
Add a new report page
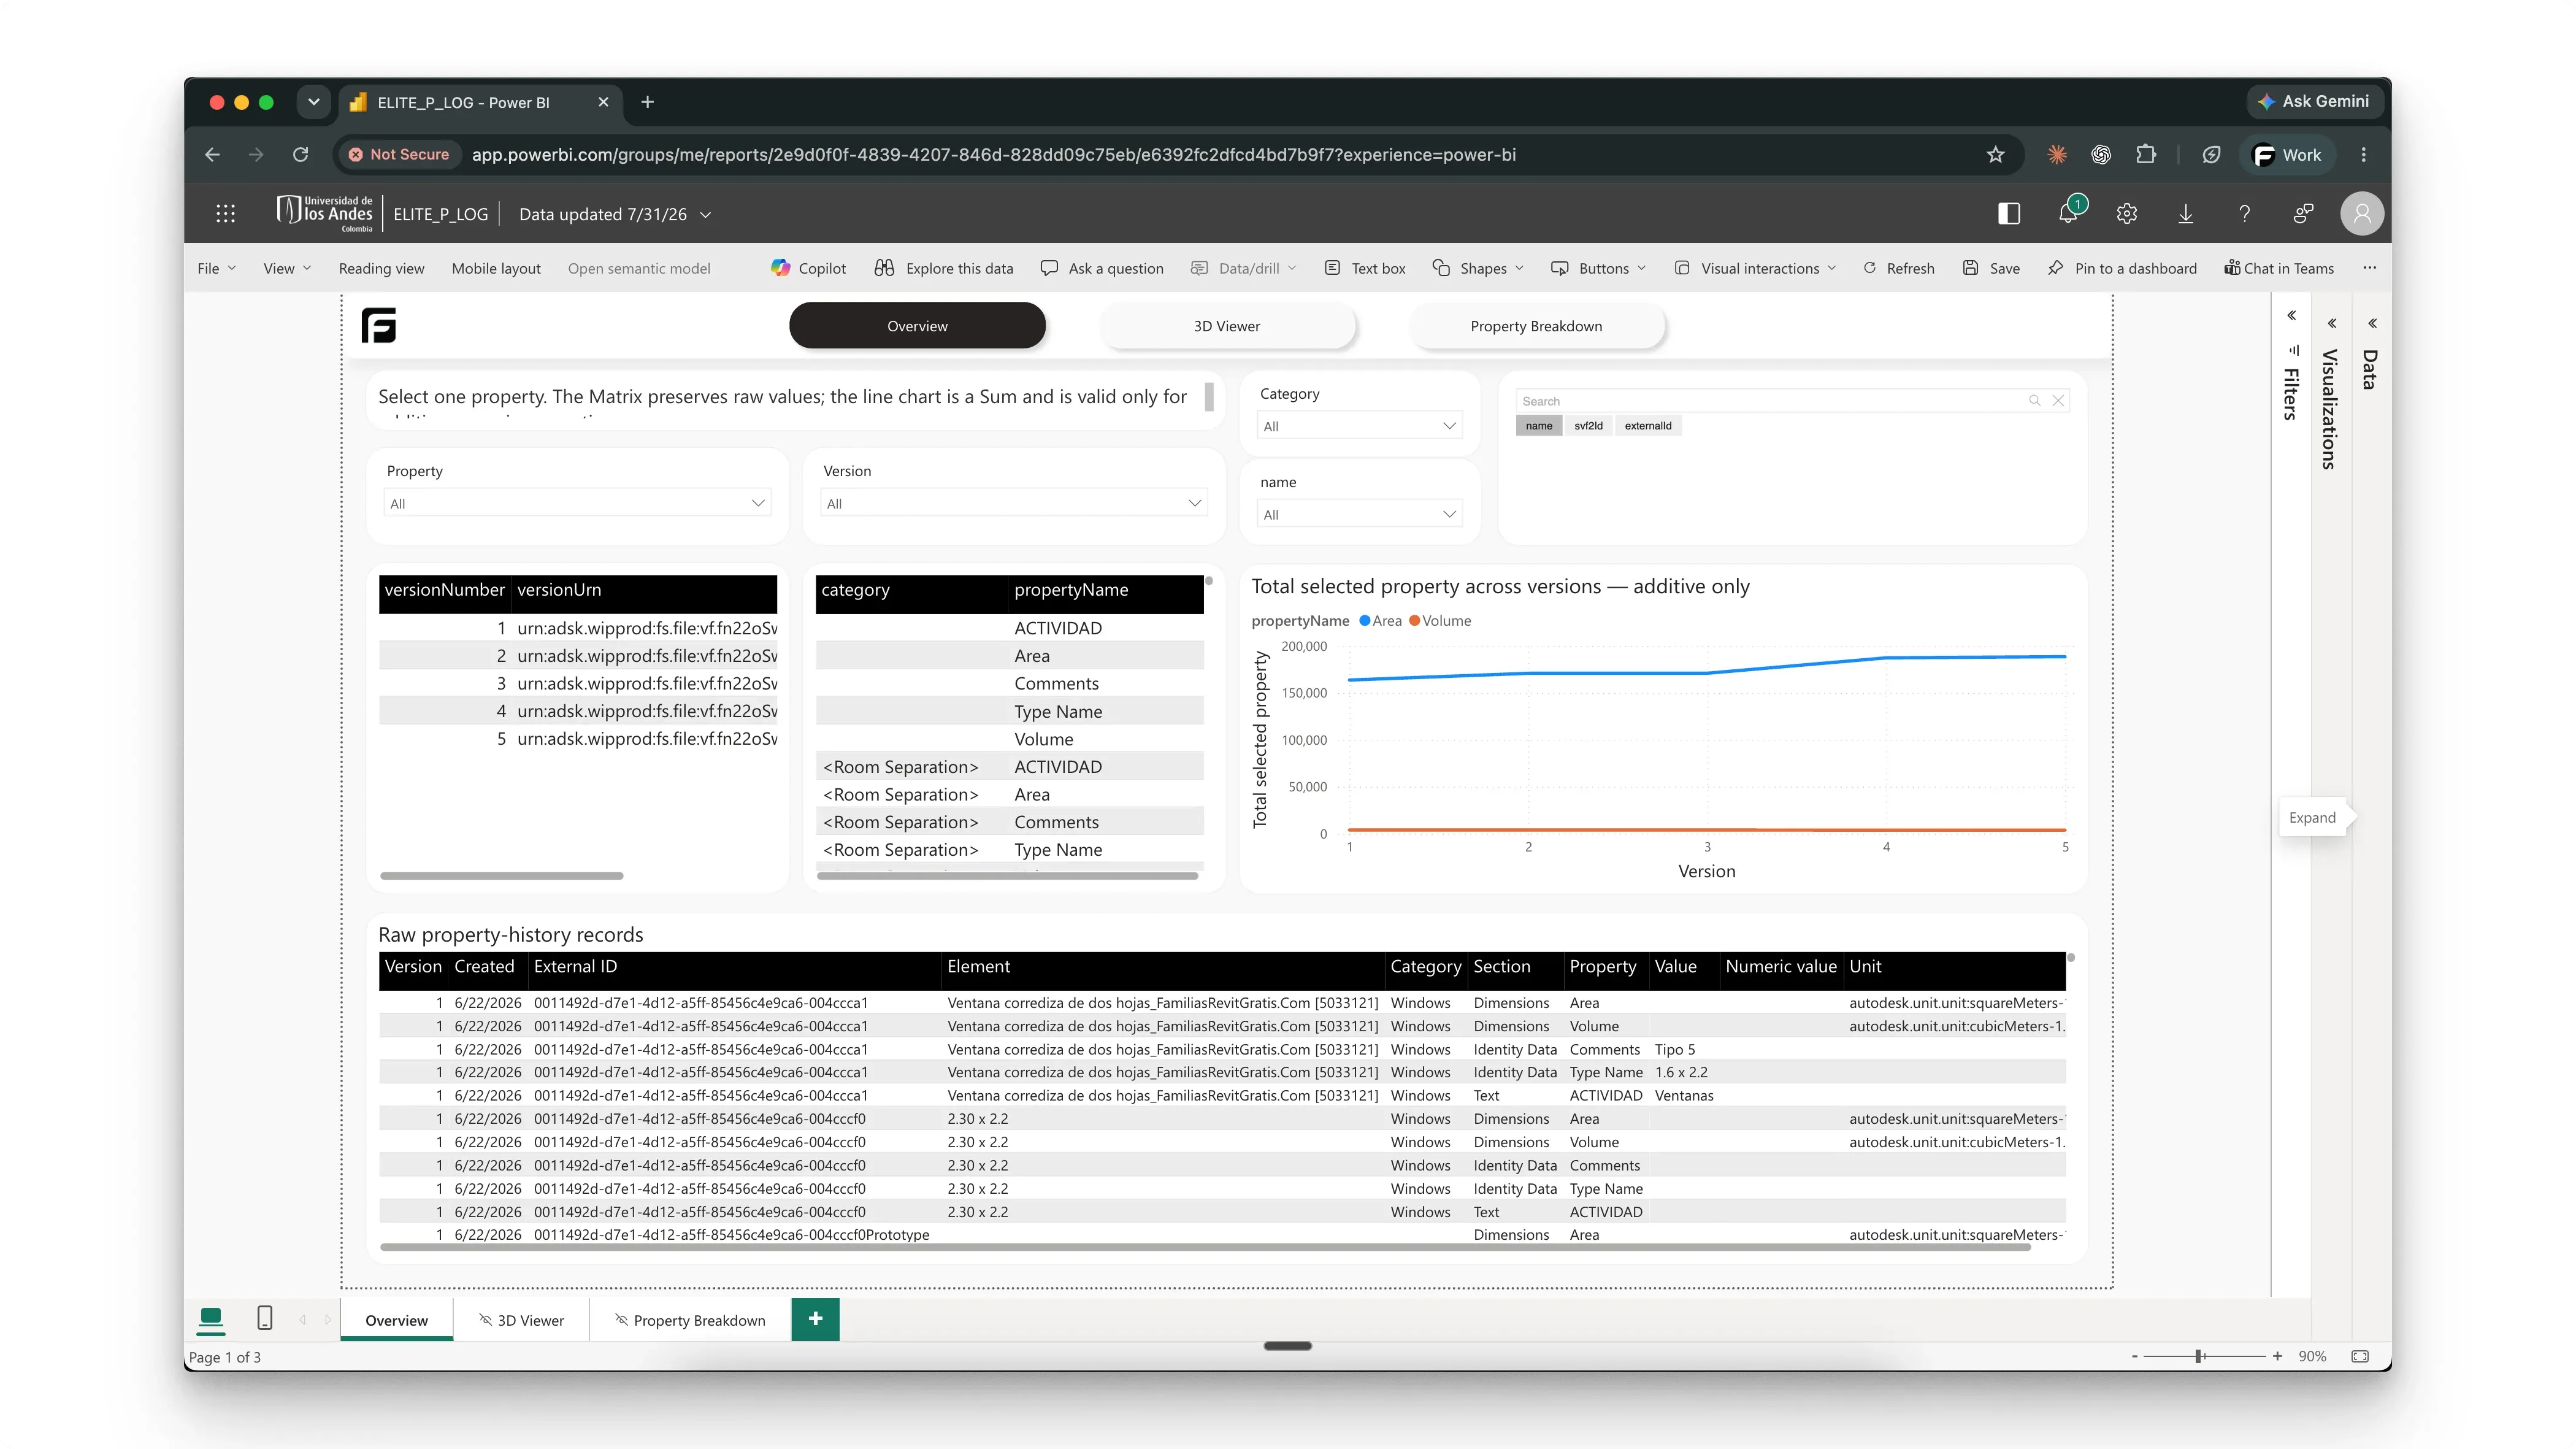pos(815,1319)
